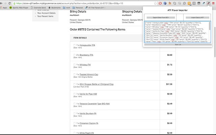Open the orange face extension icon
The image size is (216, 135).
[170, 3]
